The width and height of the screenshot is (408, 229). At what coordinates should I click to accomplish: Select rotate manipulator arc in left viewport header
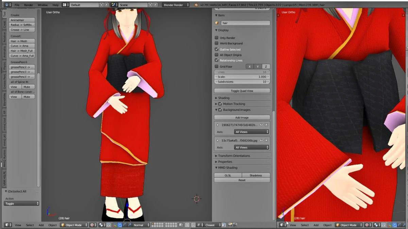pos(124,225)
